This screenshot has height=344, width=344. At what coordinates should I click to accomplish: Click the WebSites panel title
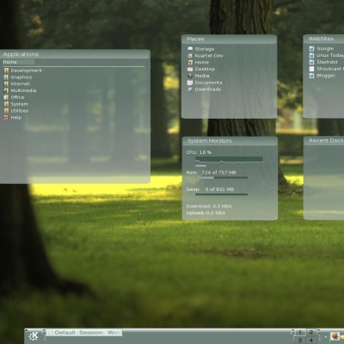(x=321, y=39)
